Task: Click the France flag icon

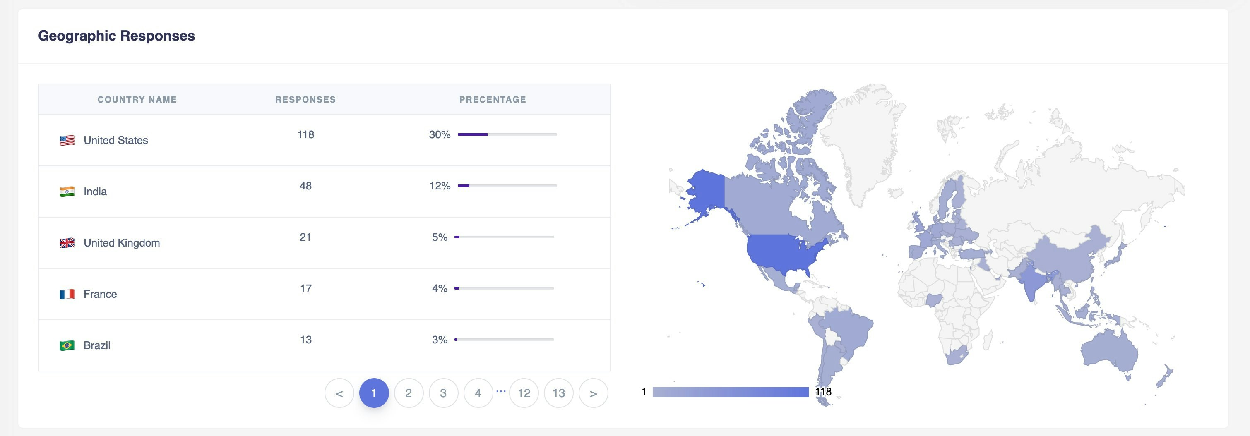Action: click(x=67, y=295)
